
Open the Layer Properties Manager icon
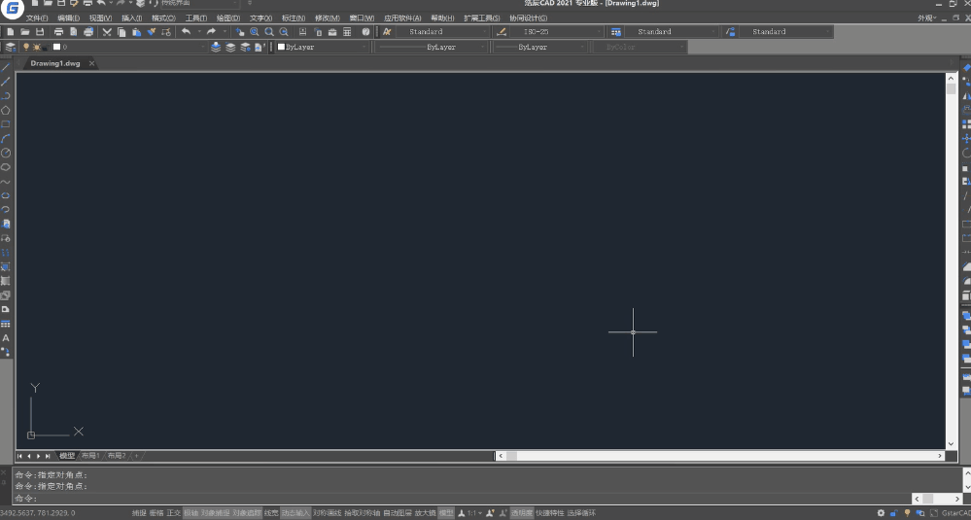11,47
